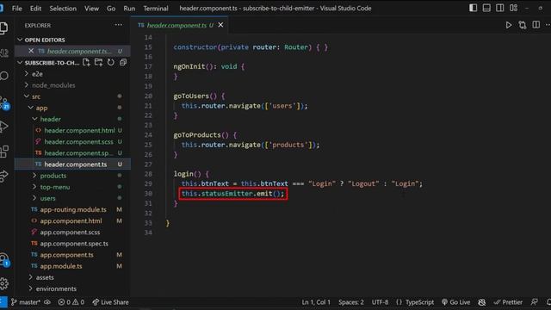Open Customize Layout icon in title bar
551x310 pixels.
[x=513, y=8]
